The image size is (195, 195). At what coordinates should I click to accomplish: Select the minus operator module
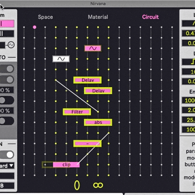87,143
